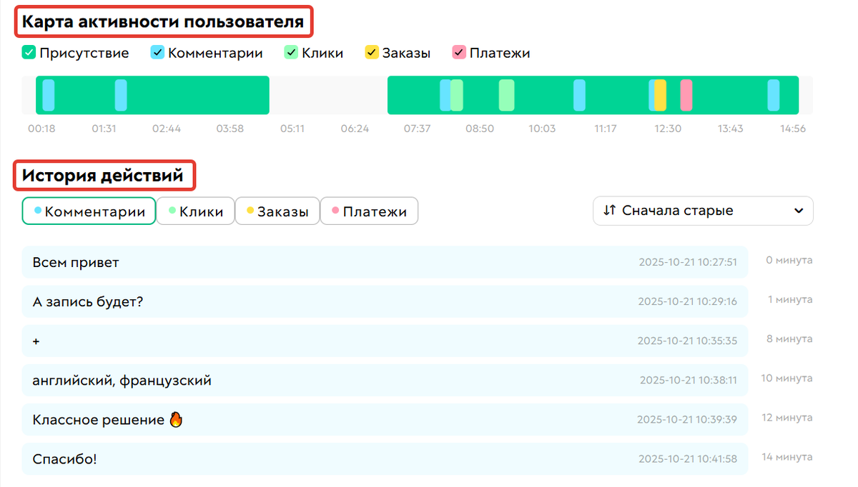Uncheck the Присутствие checkbox

tap(29, 53)
